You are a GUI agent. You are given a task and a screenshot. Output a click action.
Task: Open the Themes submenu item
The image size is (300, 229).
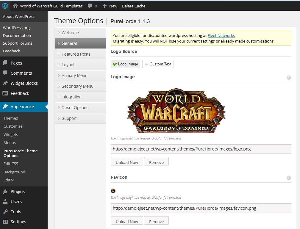point(10,118)
